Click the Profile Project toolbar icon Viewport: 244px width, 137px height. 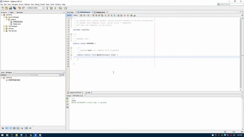coord(66,8)
